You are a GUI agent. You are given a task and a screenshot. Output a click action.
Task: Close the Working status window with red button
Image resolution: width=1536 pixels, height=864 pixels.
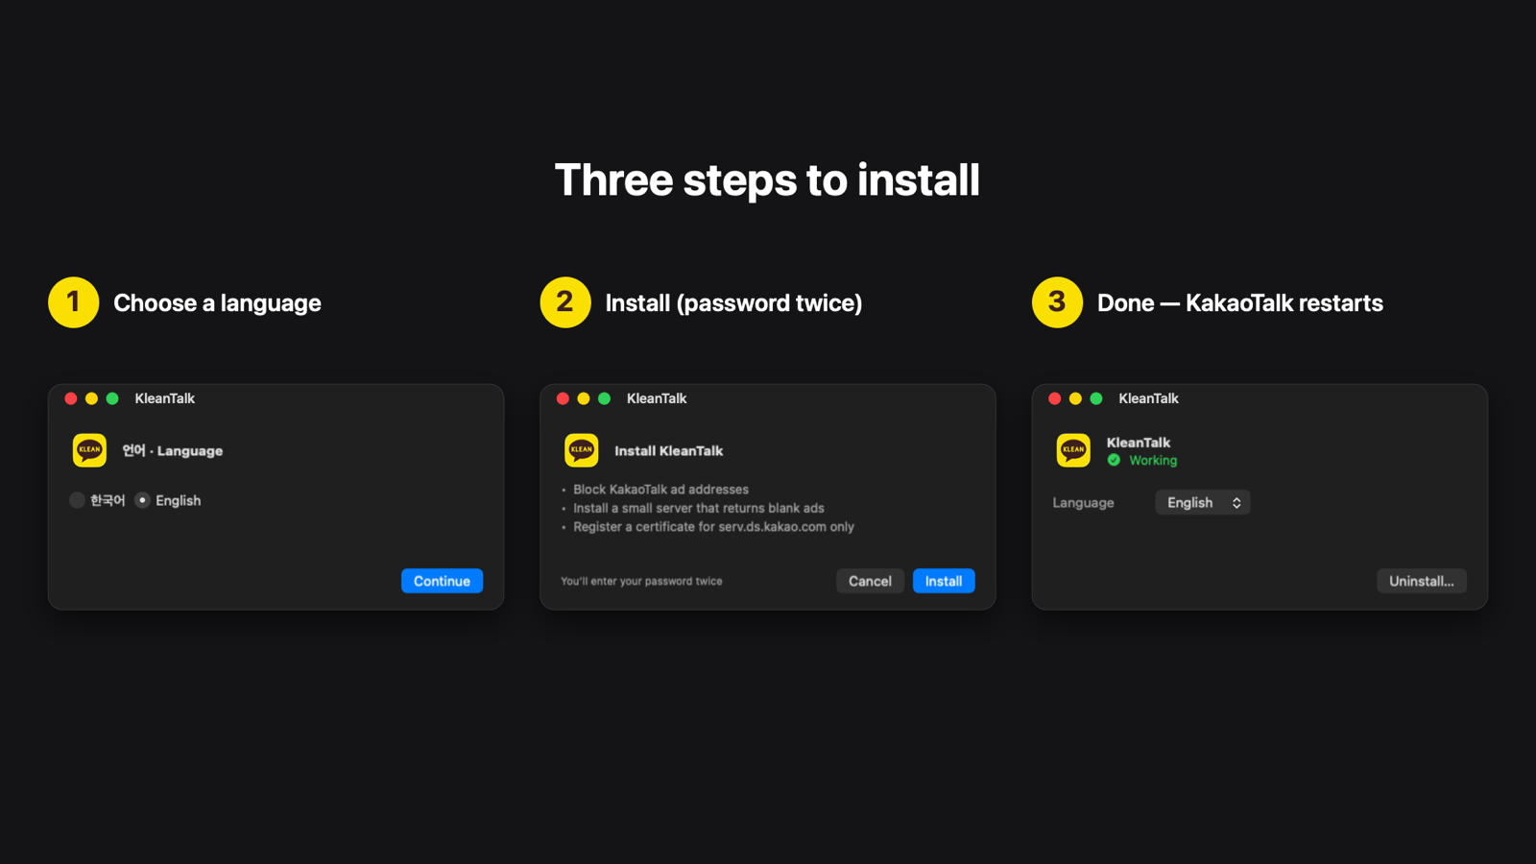[1055, 398]
